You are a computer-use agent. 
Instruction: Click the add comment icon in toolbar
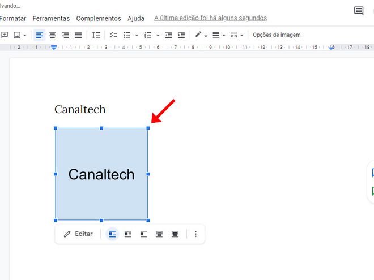pyautogui.click(x=5, y=35)
